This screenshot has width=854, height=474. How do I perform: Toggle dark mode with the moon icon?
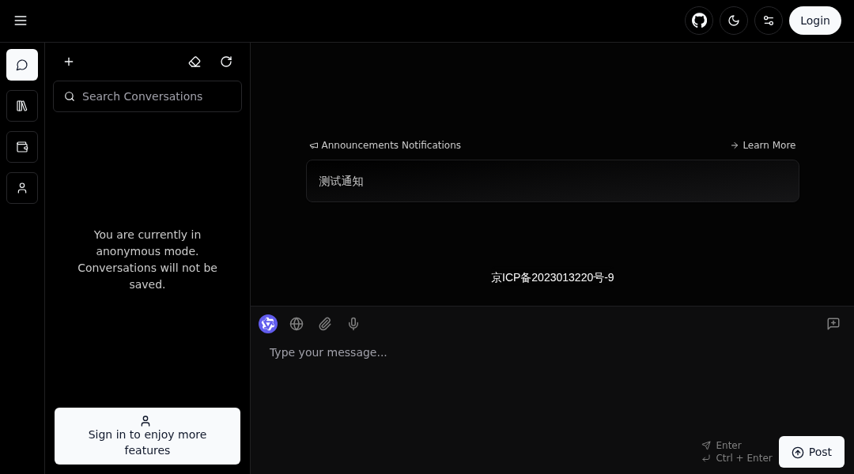click(734, 21)
